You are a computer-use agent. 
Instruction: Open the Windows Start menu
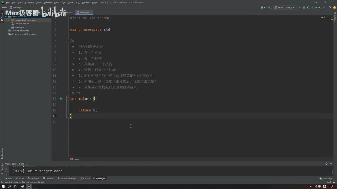click(x=3, y=186)
